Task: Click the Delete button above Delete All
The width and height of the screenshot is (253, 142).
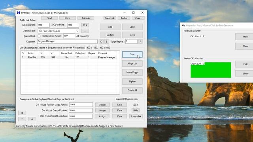Action: coord(132,82)
